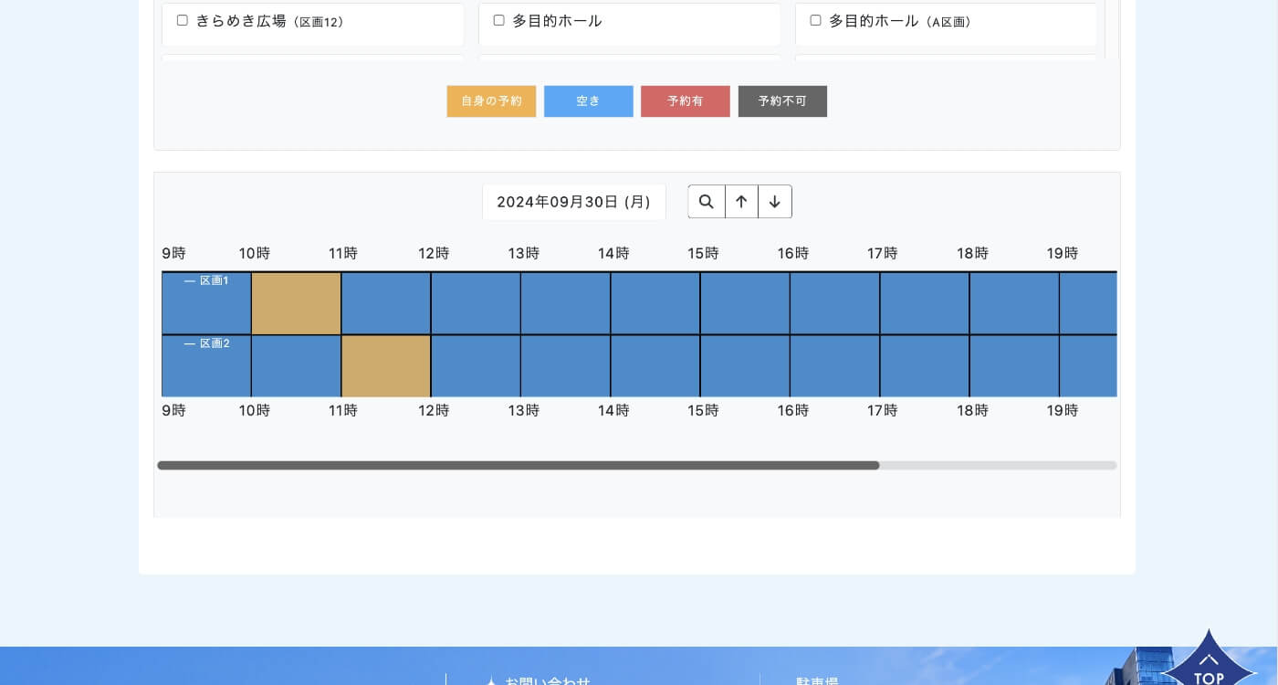The width and height of the screenshot is (1278, 685).
Task: Click the magnifying glass search icon
Action: tap(706, 202)
